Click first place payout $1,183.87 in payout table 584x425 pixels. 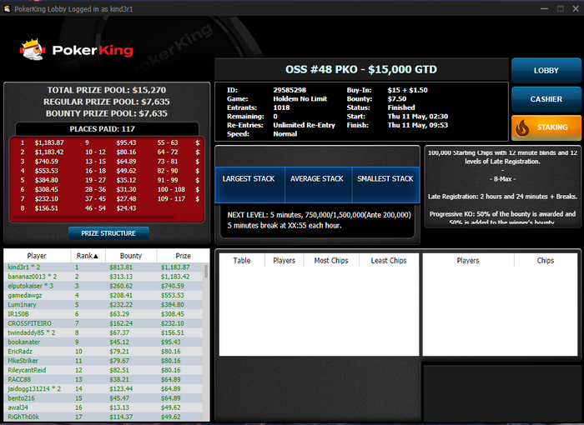49,142
